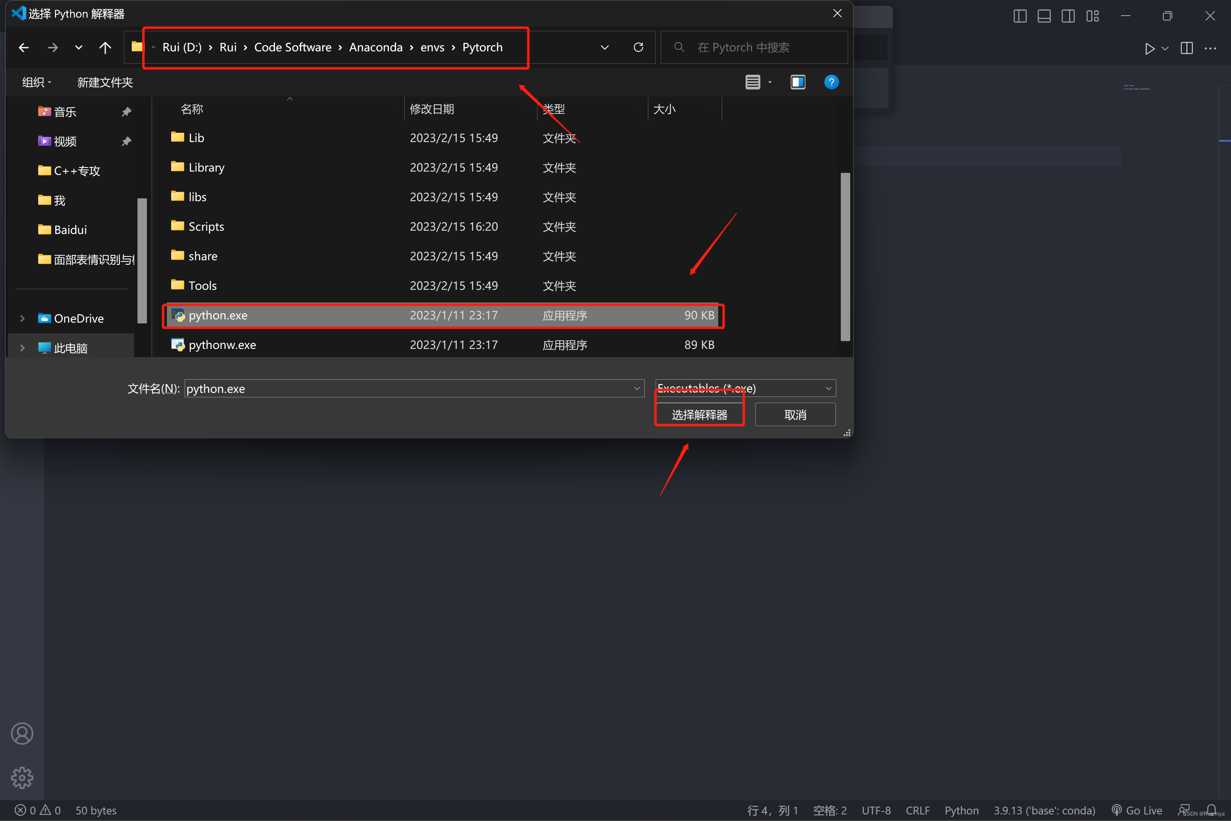Customize VS Code layout icon
The image size is (1231, 821).
click(x=1092, y=16)
